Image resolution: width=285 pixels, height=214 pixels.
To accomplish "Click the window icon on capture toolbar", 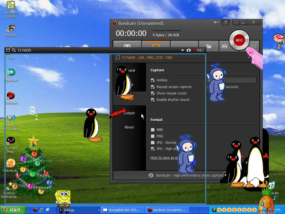I will [x=8, y=50].
